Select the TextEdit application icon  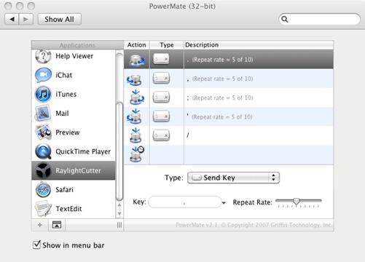tap(43, 209)
